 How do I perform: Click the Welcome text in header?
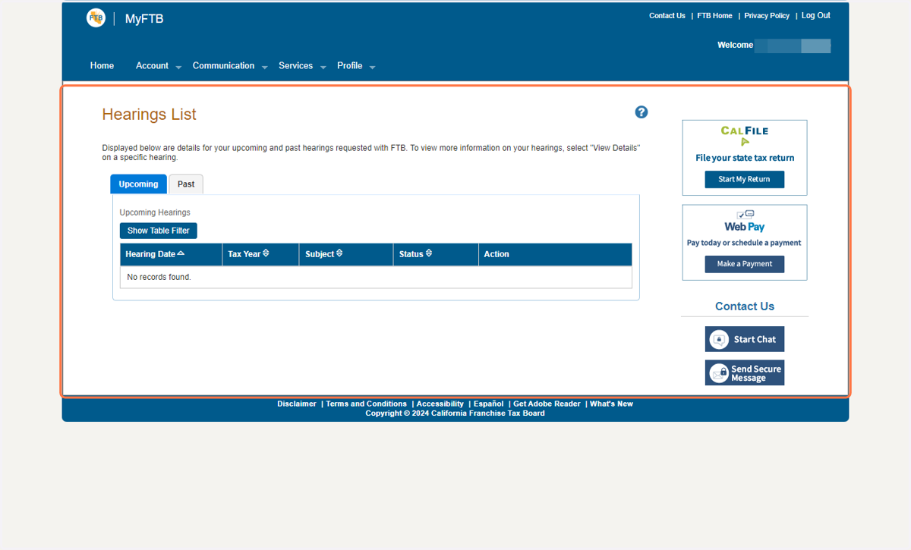(x=736, y=46)
